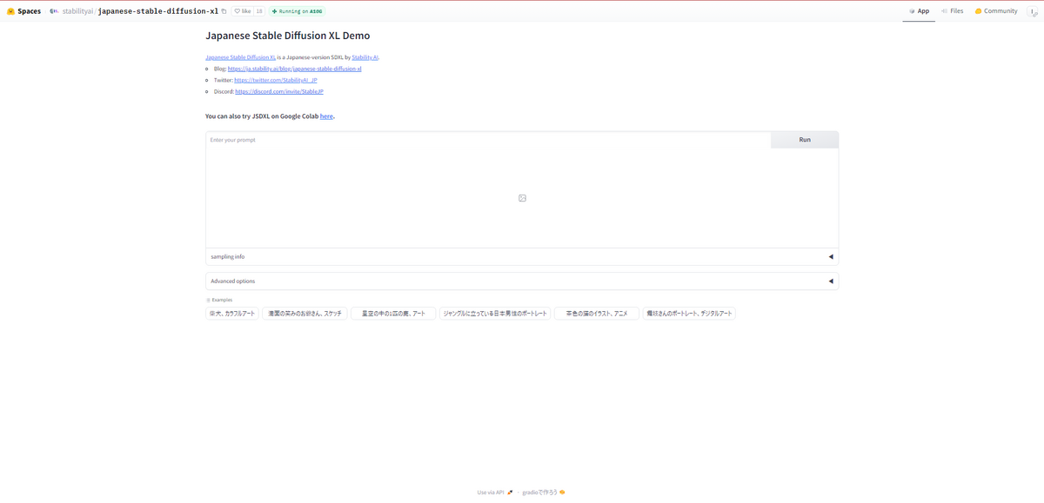1044x503 pixels.
Task: Open the stabilityai organization link in header
Action: click(x=77, y=11)
